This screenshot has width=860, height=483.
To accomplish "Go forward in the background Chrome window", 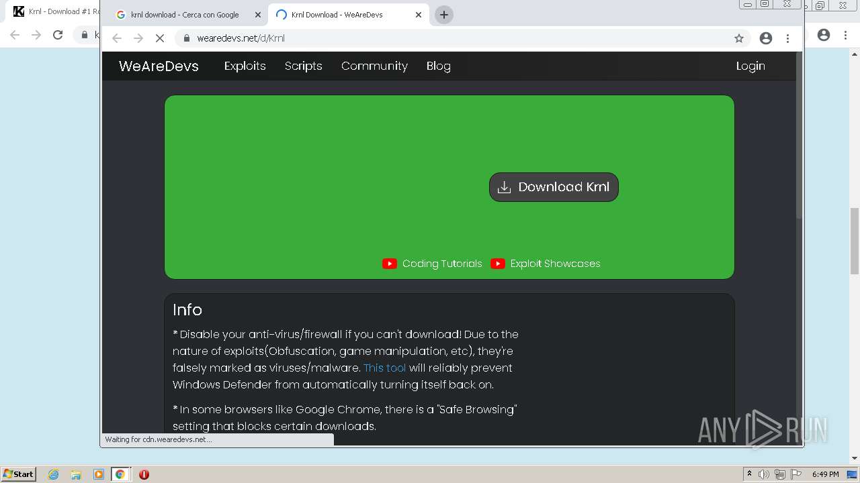I will [36, 35].
